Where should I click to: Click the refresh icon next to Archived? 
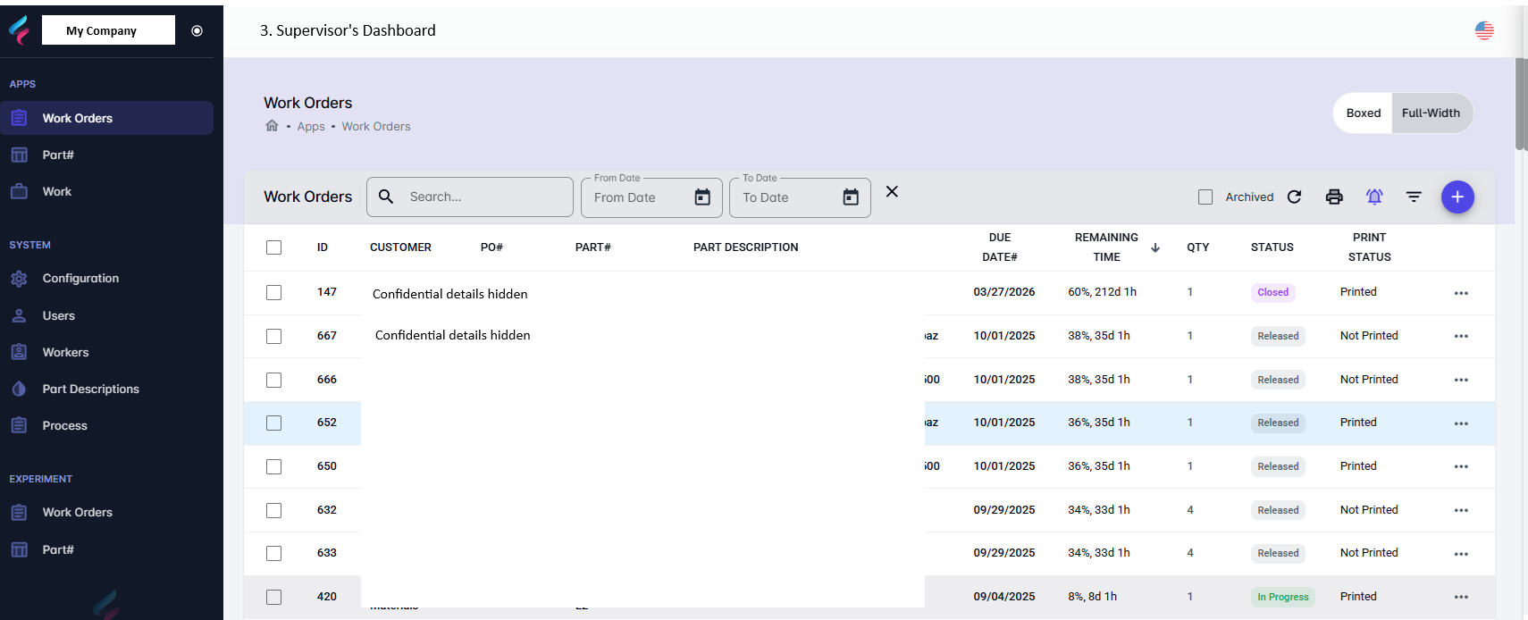click(x=1294, y=197)
